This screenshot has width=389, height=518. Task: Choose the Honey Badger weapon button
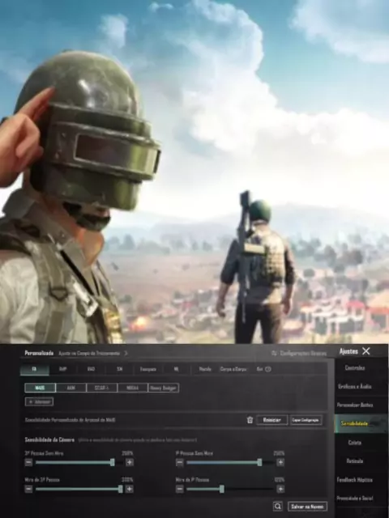tap(164, 388)
